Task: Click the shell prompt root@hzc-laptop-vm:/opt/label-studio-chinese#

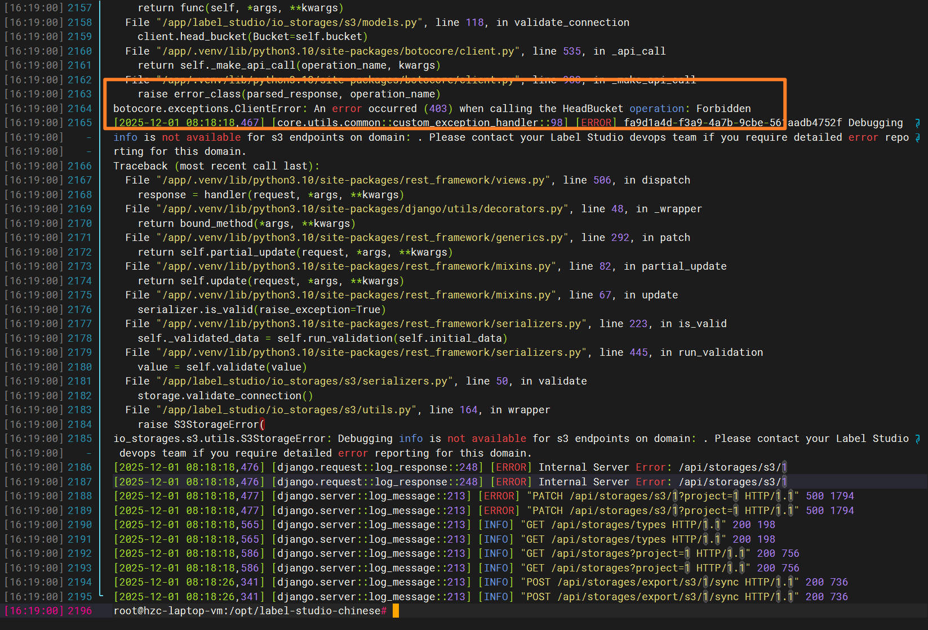Action: [250, 611]
